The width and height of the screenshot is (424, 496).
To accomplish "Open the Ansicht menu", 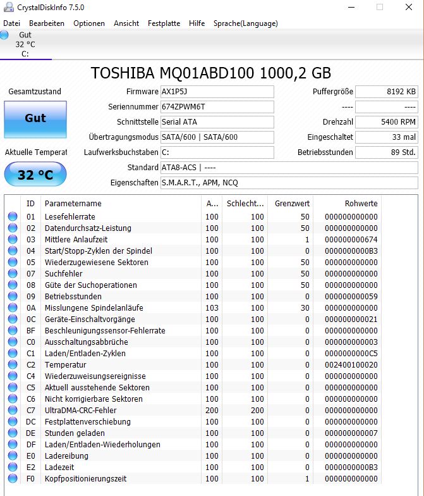I will point(126,23).
